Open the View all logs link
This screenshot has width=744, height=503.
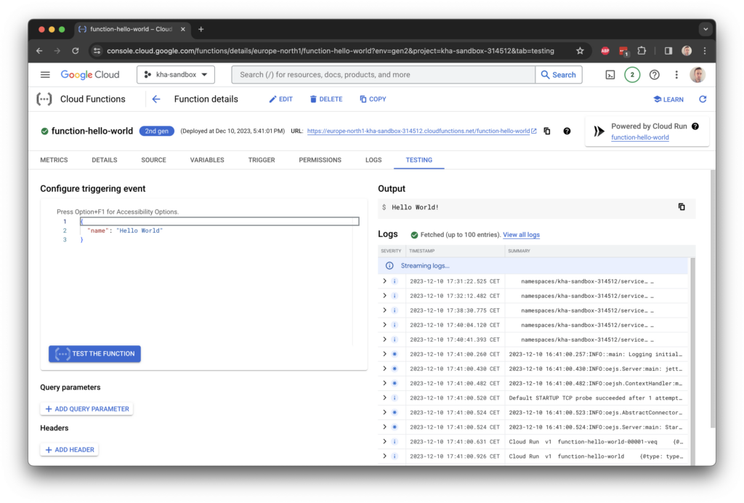521,235
